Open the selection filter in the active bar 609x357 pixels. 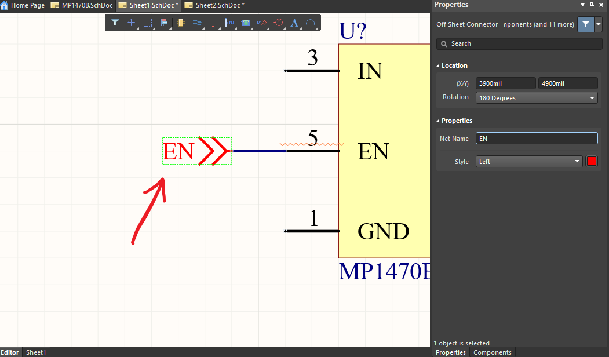tap(115, 23)
